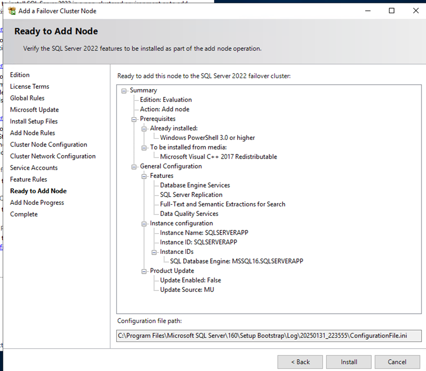Image resolution: width=426 pixels, height=371 pixels.
Task: Collapse the Features tree node
Action: (144, 176)
